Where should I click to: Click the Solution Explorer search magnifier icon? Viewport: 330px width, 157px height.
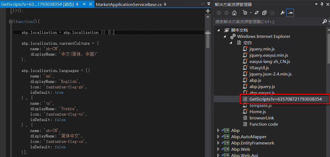click(325, 22)
